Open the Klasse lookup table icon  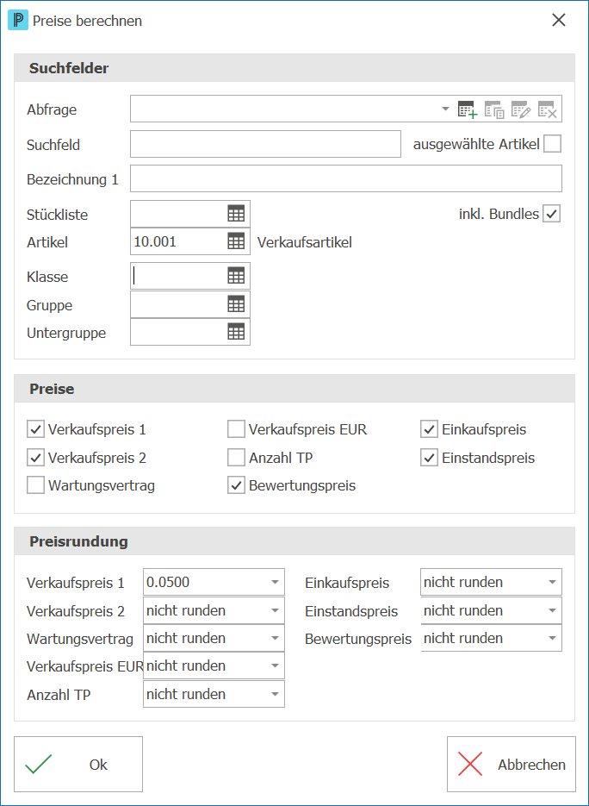[x=236, y=276]
